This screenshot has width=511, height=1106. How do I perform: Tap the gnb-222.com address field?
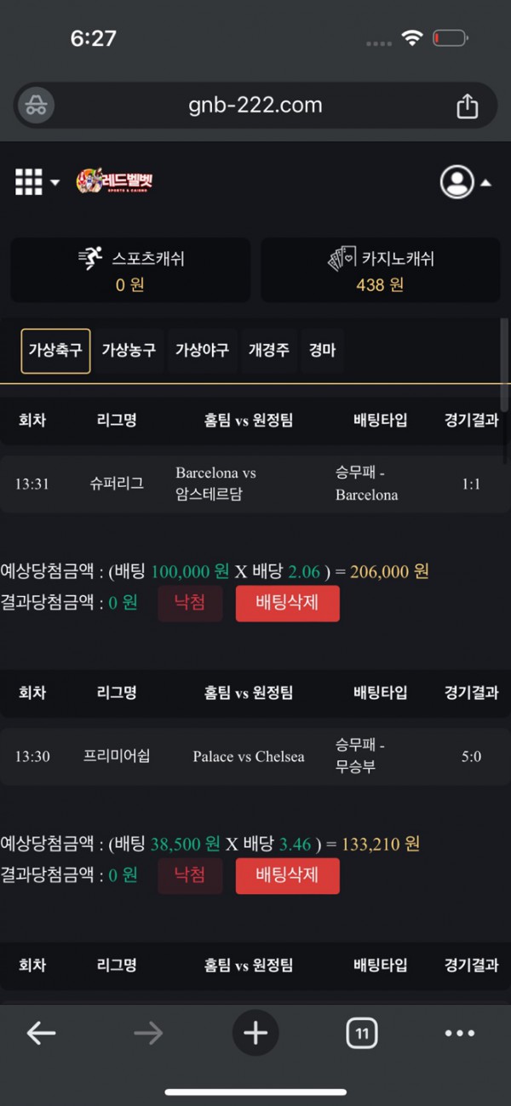pos(255,106)
